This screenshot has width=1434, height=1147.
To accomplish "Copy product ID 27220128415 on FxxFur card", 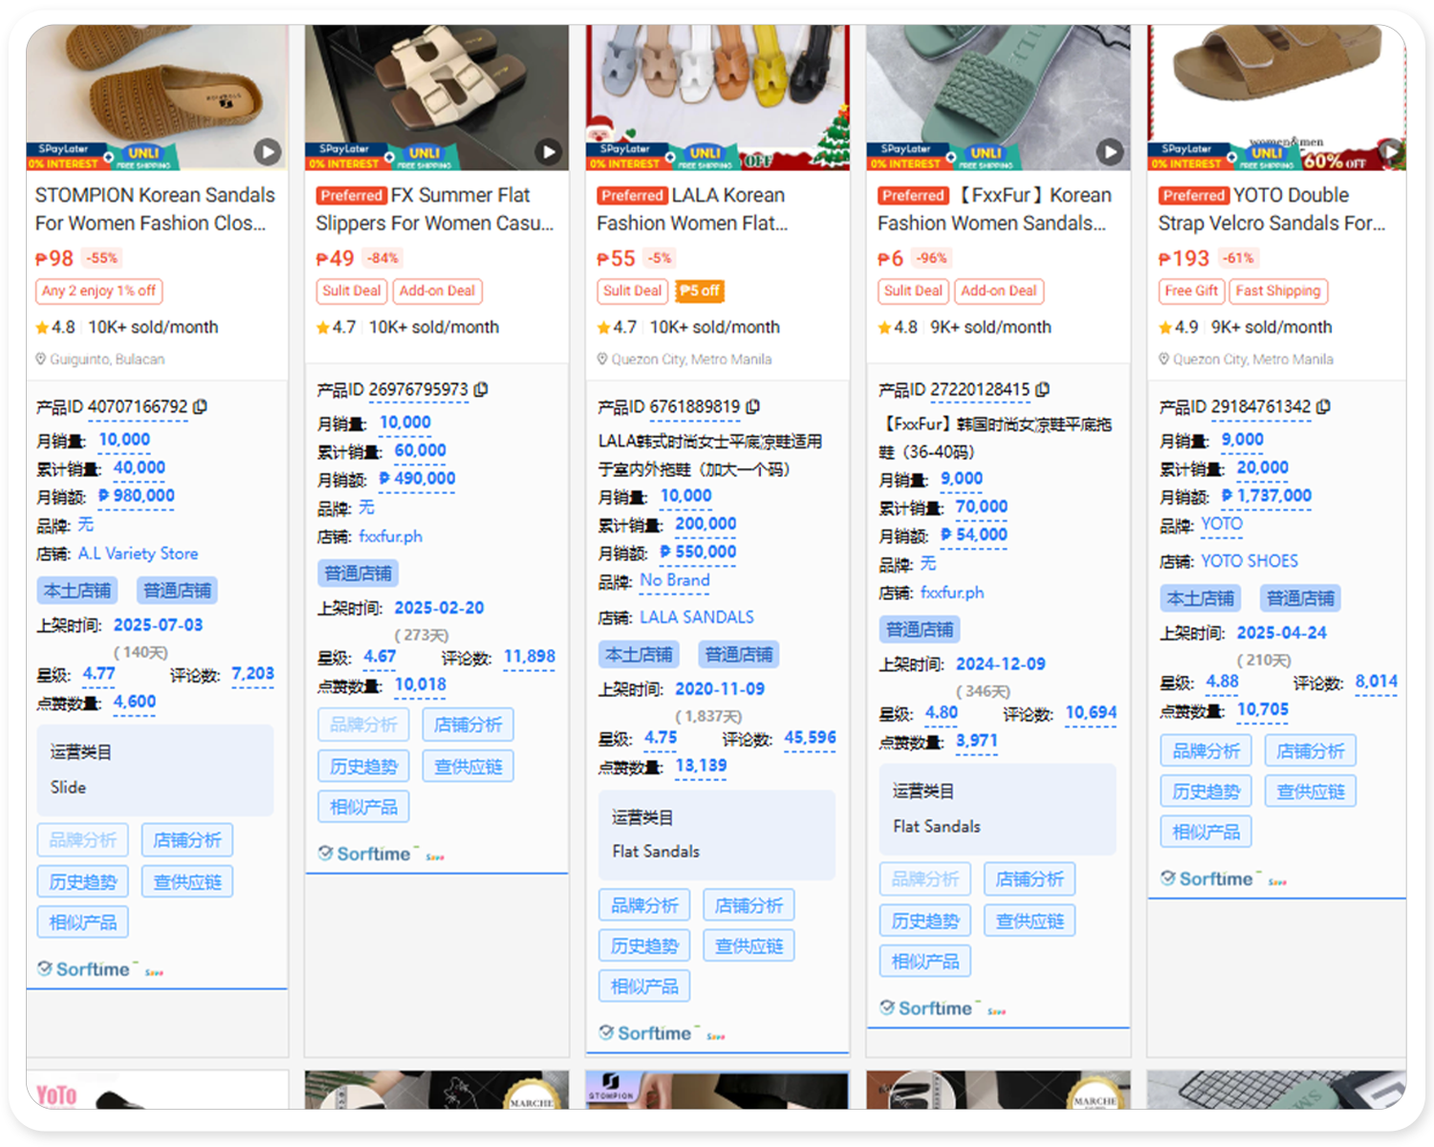I will click(1042, 389).
